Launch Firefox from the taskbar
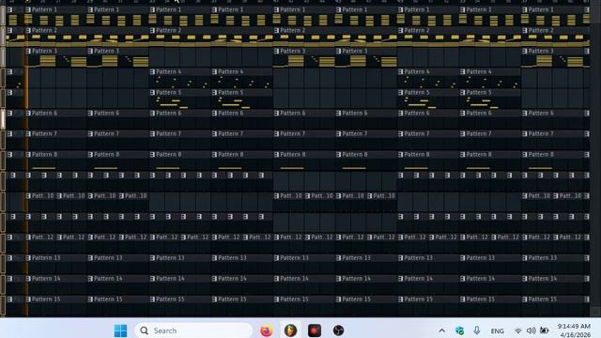Viewport: 601px width, 338px height. (267, 330)
